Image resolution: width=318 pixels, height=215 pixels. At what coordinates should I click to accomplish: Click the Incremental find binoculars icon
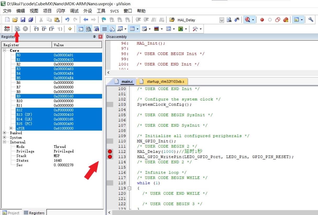pyautogui.click(x=237, y=20)
